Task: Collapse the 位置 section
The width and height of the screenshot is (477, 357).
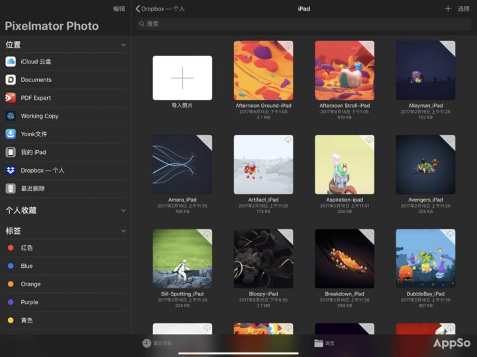Action: pos(123,45)
